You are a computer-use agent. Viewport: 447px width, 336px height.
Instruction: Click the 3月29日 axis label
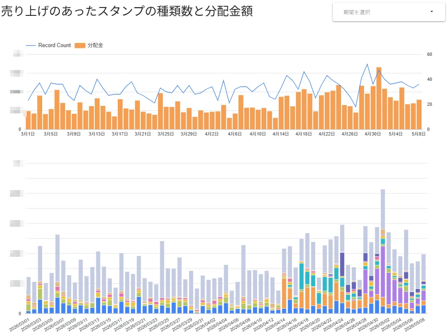coord(189,134)
